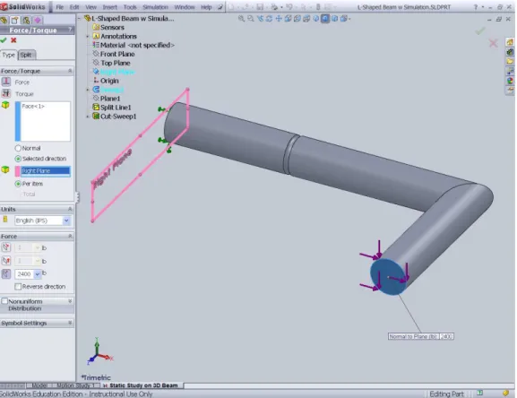
Task: Open the DimXpert manager tab icon
Action: [x=38, y=21]
